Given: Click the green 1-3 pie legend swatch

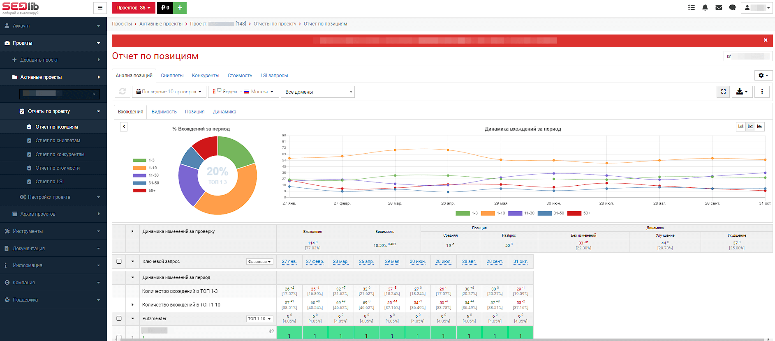Looking at the screenshot, I should pos(139,160).
